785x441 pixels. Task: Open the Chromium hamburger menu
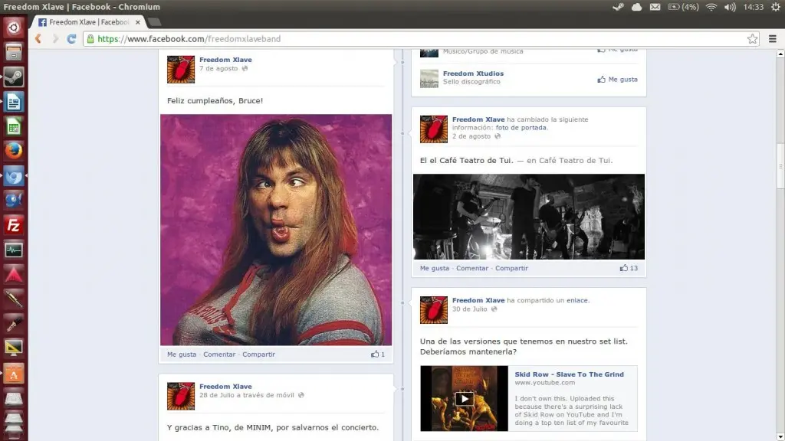773,39
